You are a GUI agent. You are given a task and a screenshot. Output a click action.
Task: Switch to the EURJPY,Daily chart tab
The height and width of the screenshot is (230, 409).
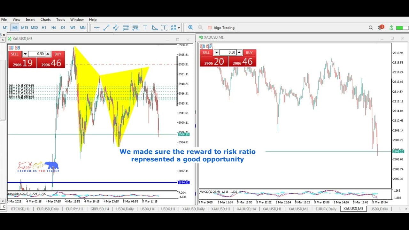[326, 209]
